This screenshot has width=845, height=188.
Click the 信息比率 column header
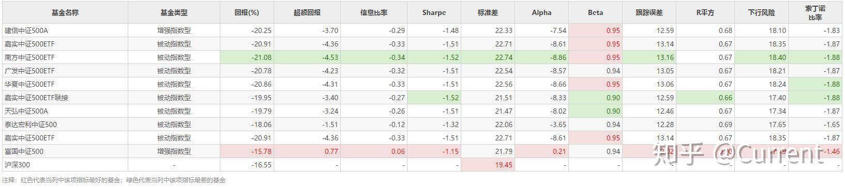pyautogui.click(x=373, y=12)
